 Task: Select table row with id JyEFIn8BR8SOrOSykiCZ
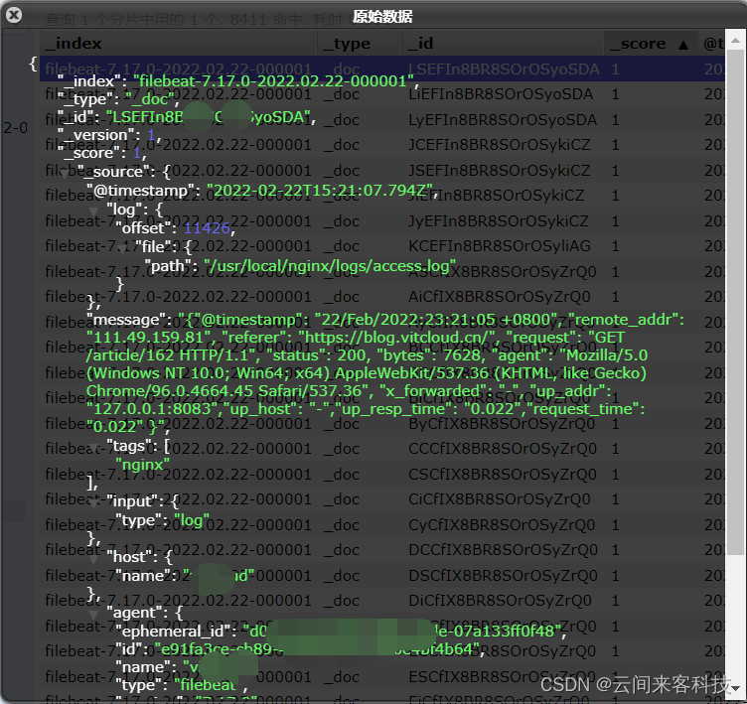point(382,221)
